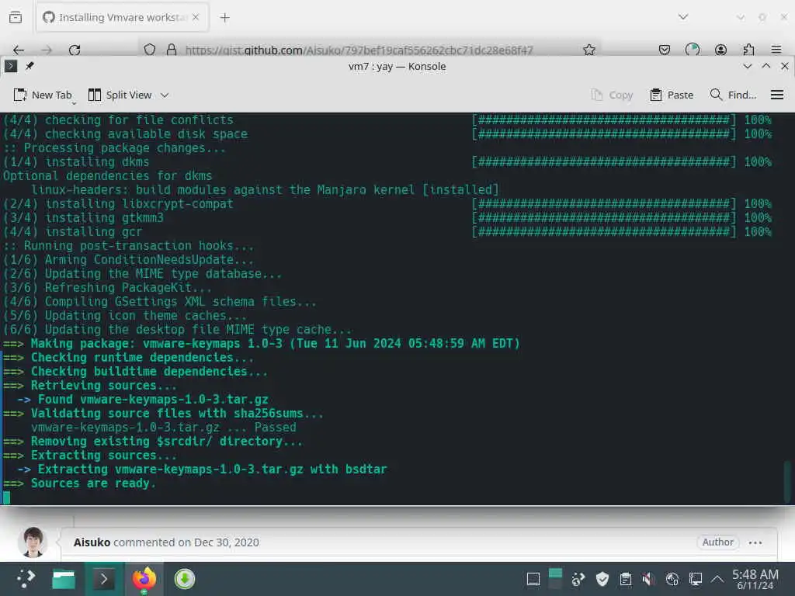
Task: Click the gist.github.com address bar
Action: 359,50
